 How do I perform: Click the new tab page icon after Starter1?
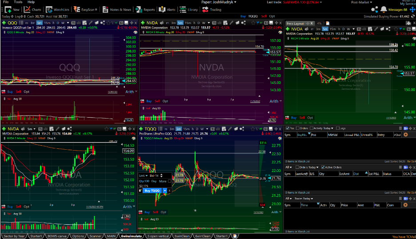pos(235,236)
